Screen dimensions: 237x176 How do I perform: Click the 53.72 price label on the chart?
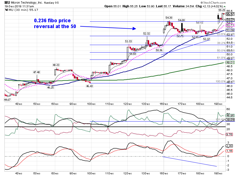[200, 23]
